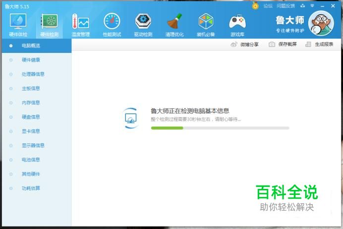Open 硬件体检 hardware checkup icon
The image size is (343, 229).
[x=18, y=24]
